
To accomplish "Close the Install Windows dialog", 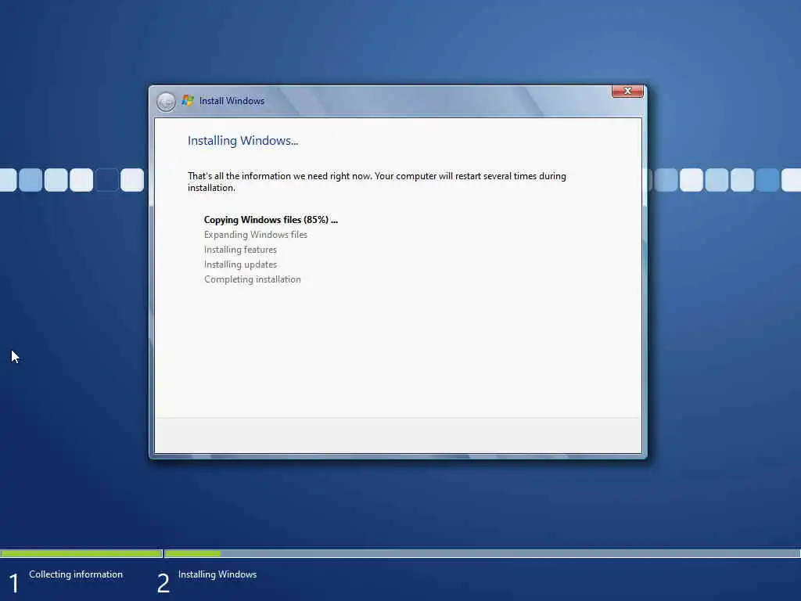I will click(627, 91).
